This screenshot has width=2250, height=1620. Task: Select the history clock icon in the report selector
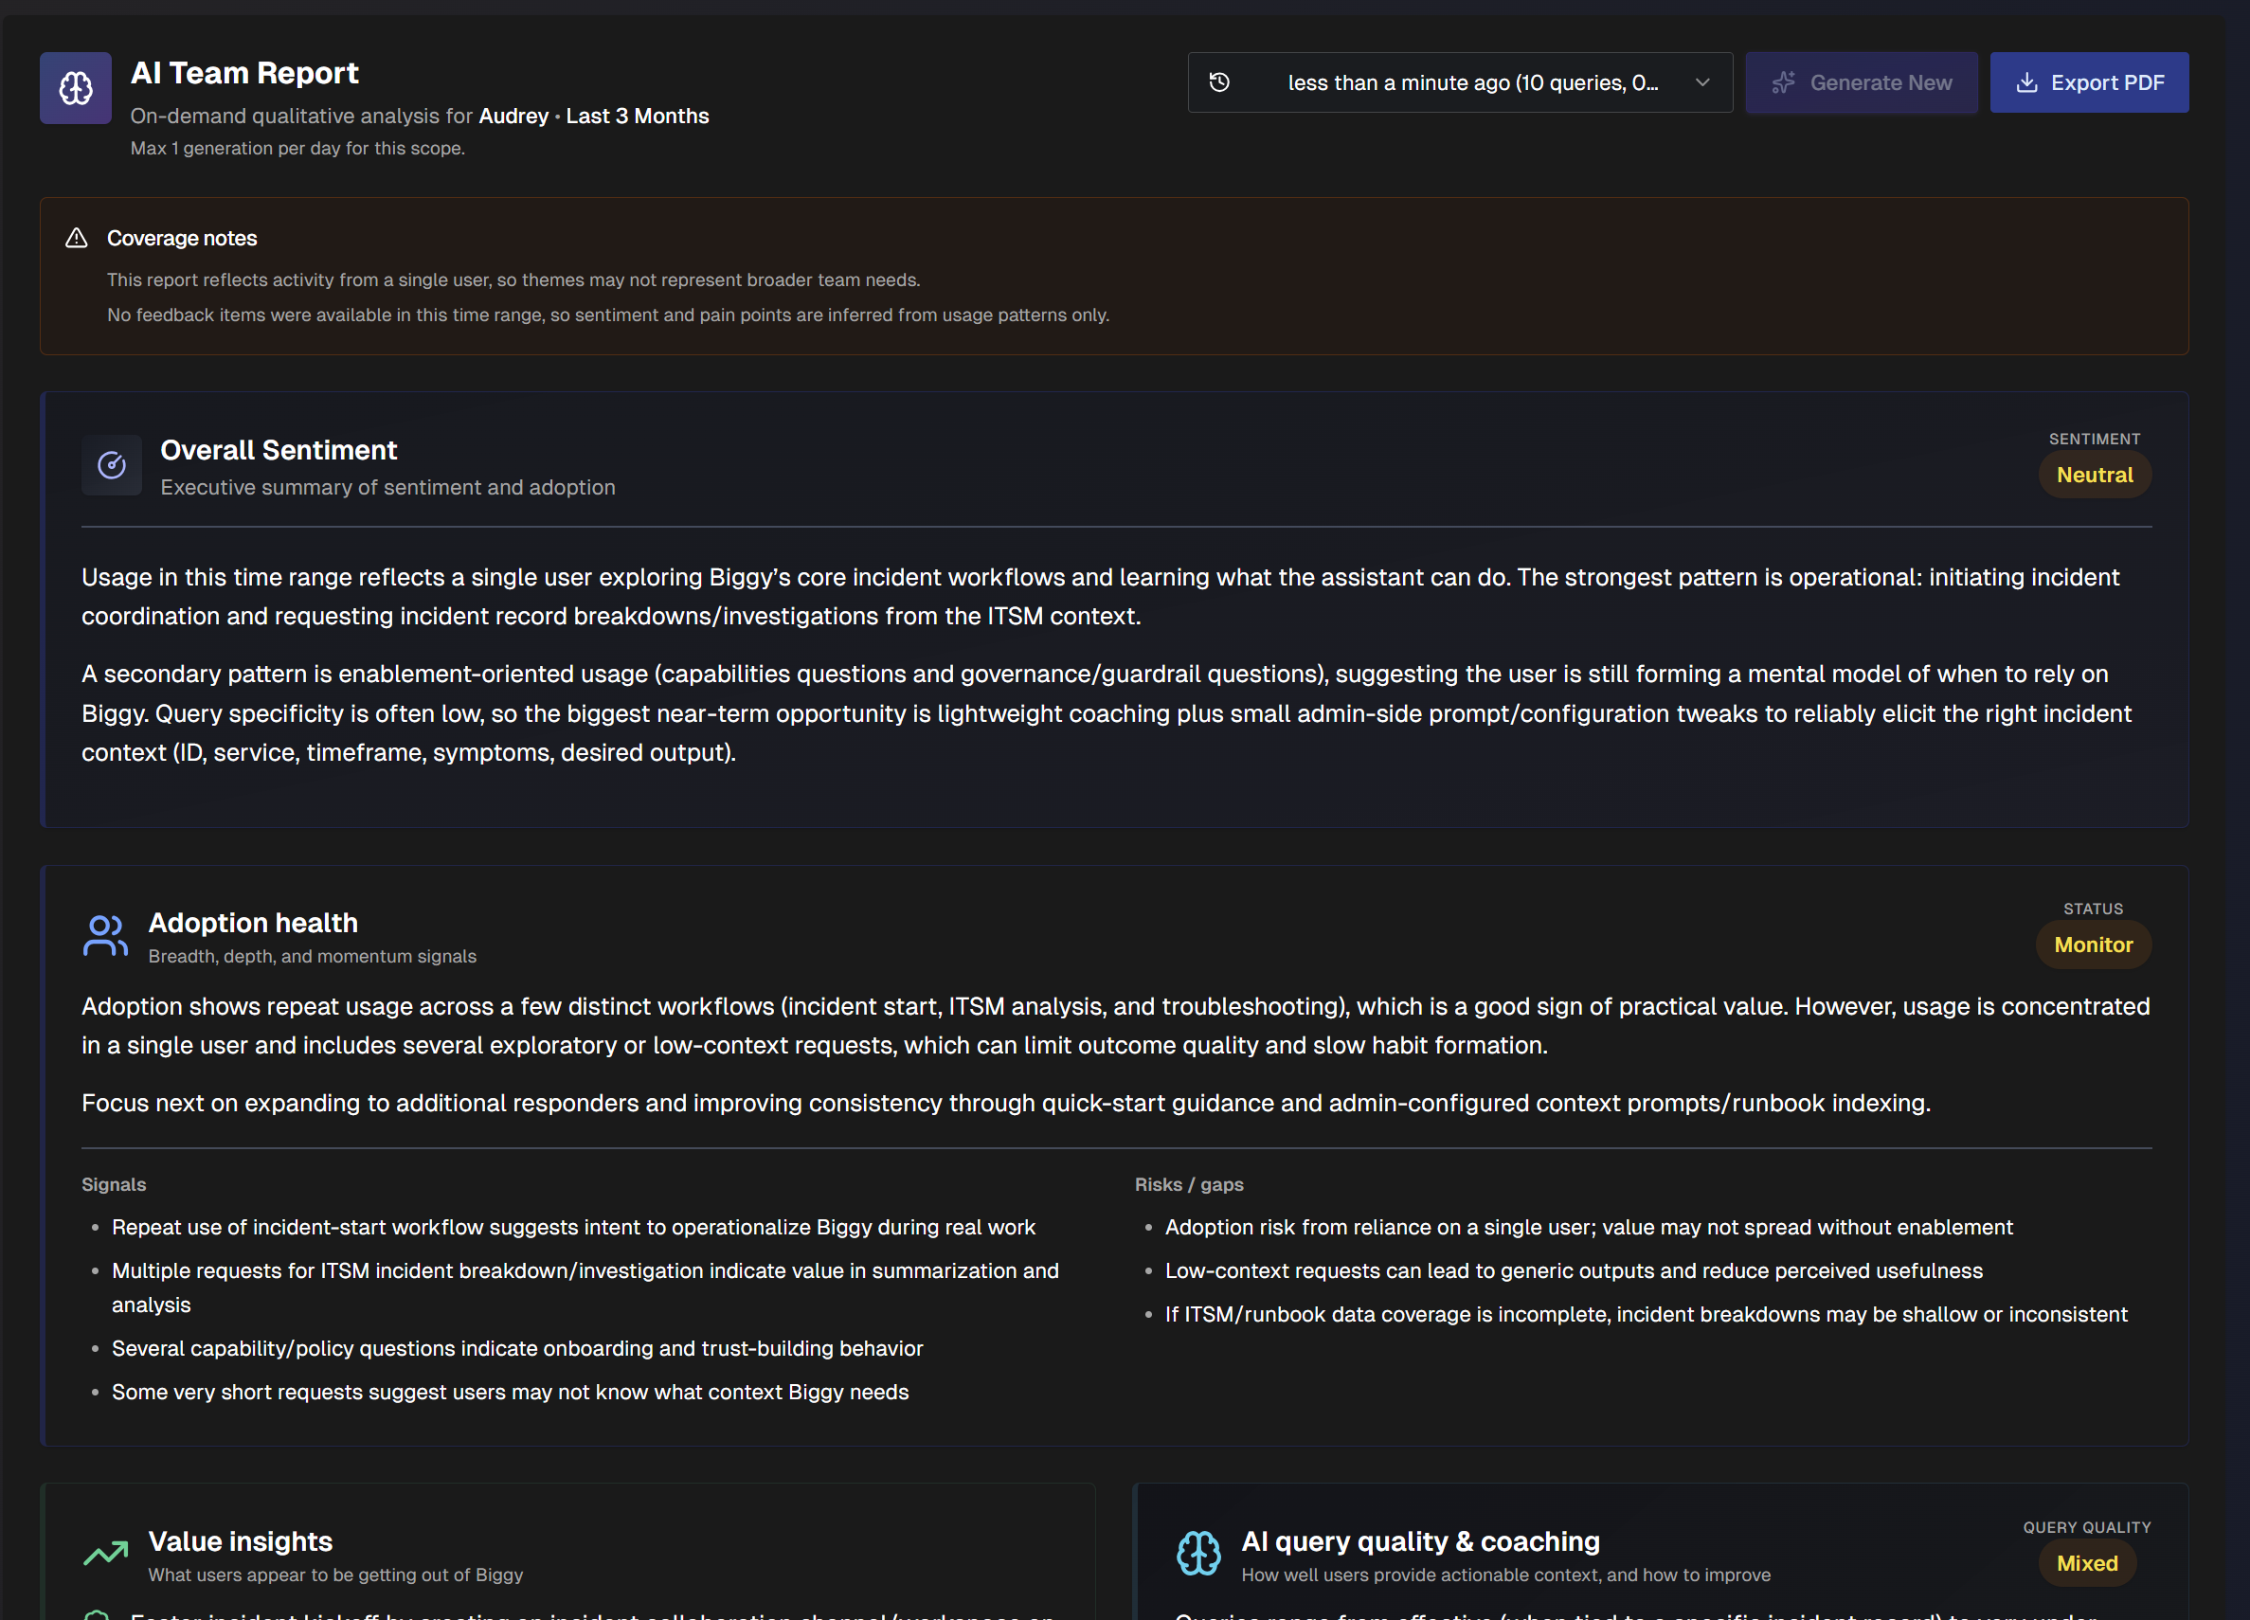point(1221,82)
